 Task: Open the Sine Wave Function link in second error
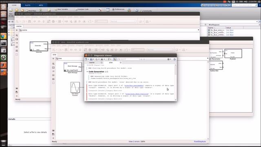[x=137, y=94]
